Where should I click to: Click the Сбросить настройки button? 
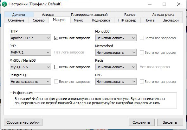coord(23,122)
